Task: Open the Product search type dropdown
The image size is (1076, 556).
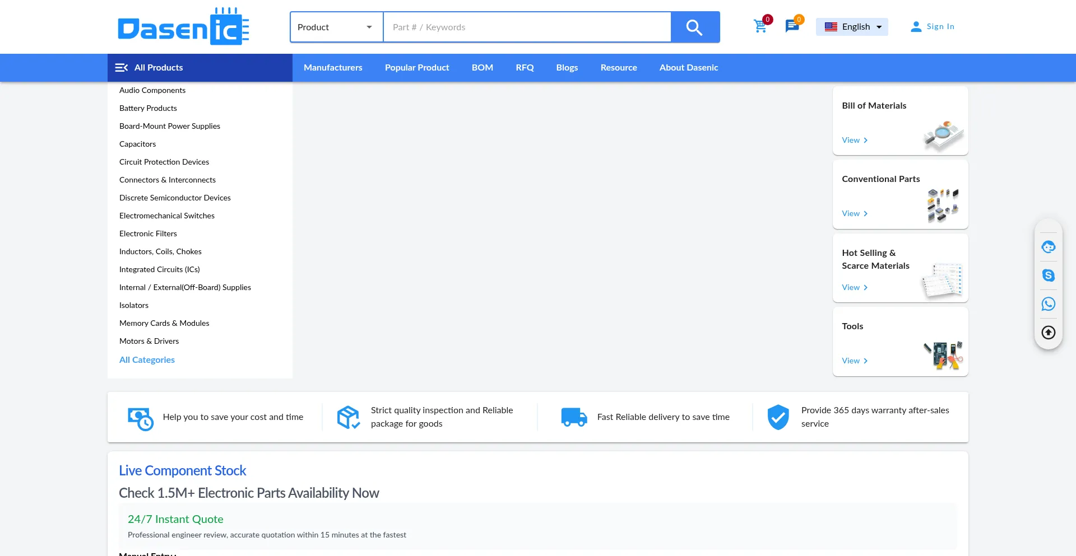Action: 336,27
